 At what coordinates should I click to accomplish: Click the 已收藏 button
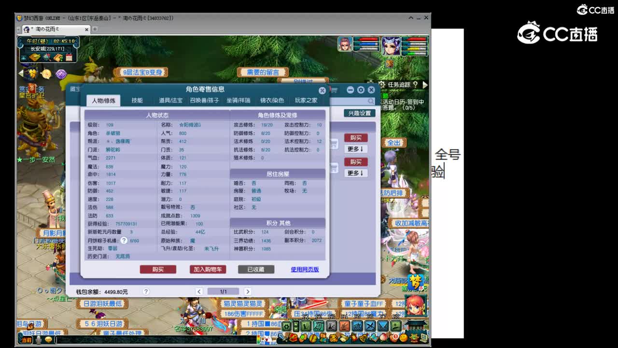pos(256,269)
